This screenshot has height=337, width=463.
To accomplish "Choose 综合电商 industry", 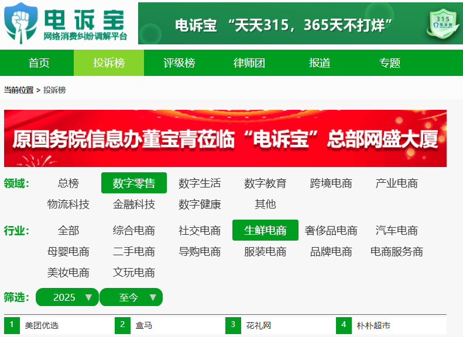I will tap(134, 230).
